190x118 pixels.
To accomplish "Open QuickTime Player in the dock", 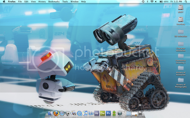I will (x=79, y=113).
